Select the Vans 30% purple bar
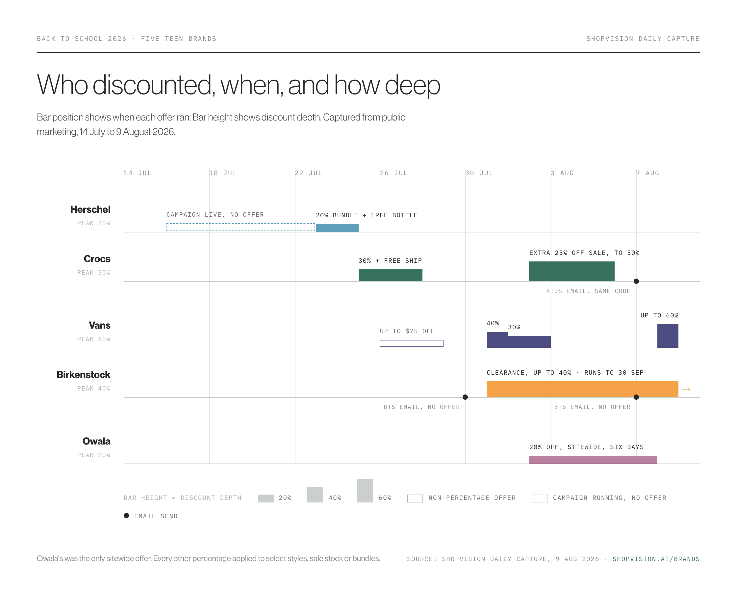 pos(529,342)
